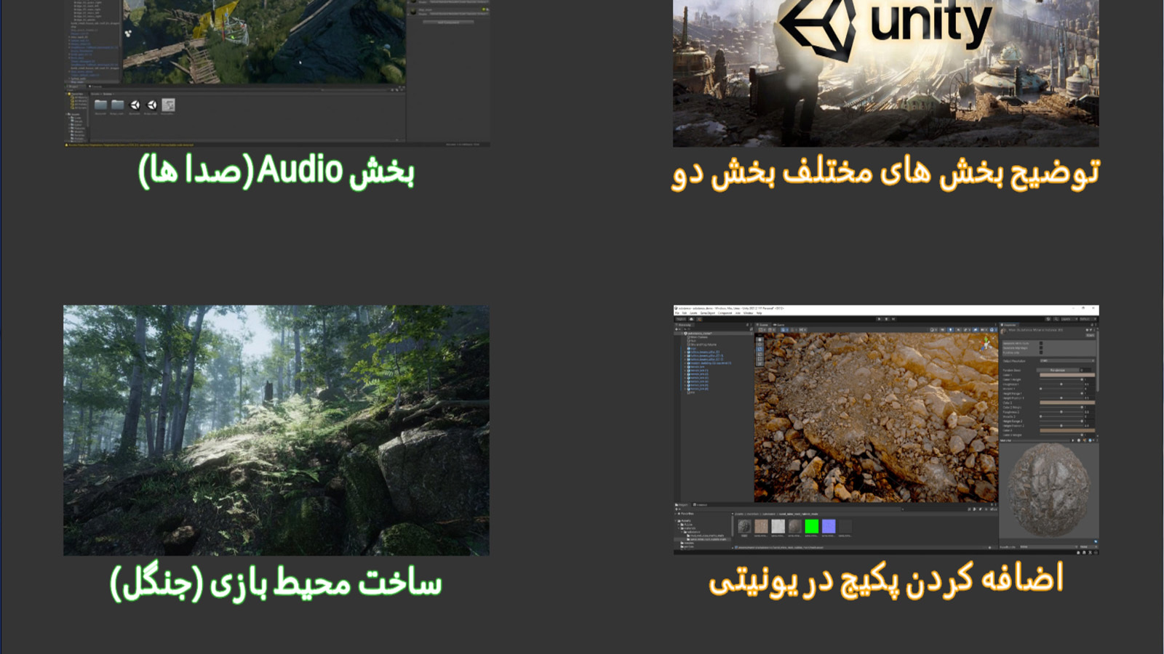This screenshot has width=1164, height=654.
Task: Click the caption 'بخش Audio (صدا ها)'
Action: [x=276, y=171]
